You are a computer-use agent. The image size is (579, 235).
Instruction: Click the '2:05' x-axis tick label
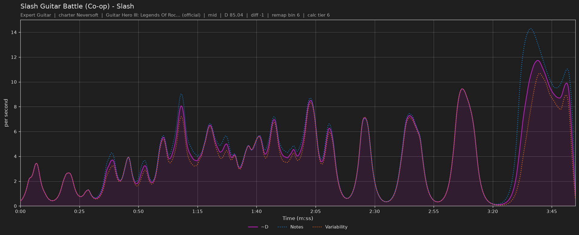tap(316, 211)
